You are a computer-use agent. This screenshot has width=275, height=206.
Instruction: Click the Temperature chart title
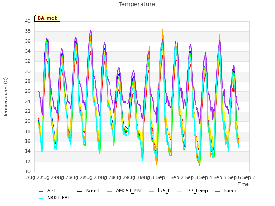137,4
